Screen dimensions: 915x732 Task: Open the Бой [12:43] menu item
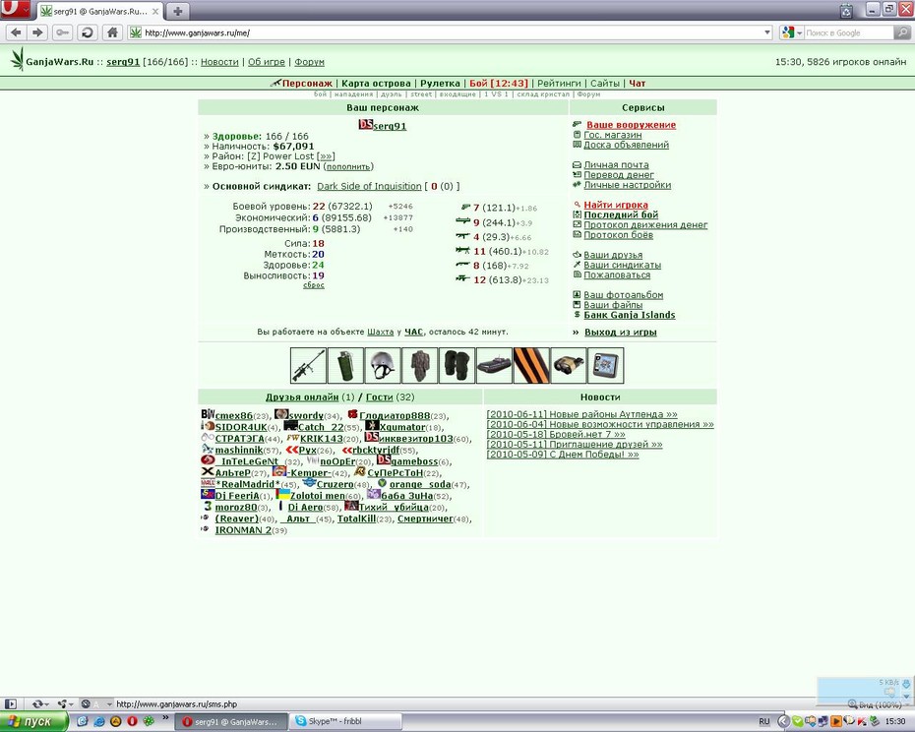click(x=499, y=84)
